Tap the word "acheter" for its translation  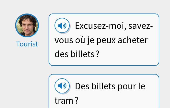click(133, 40)
